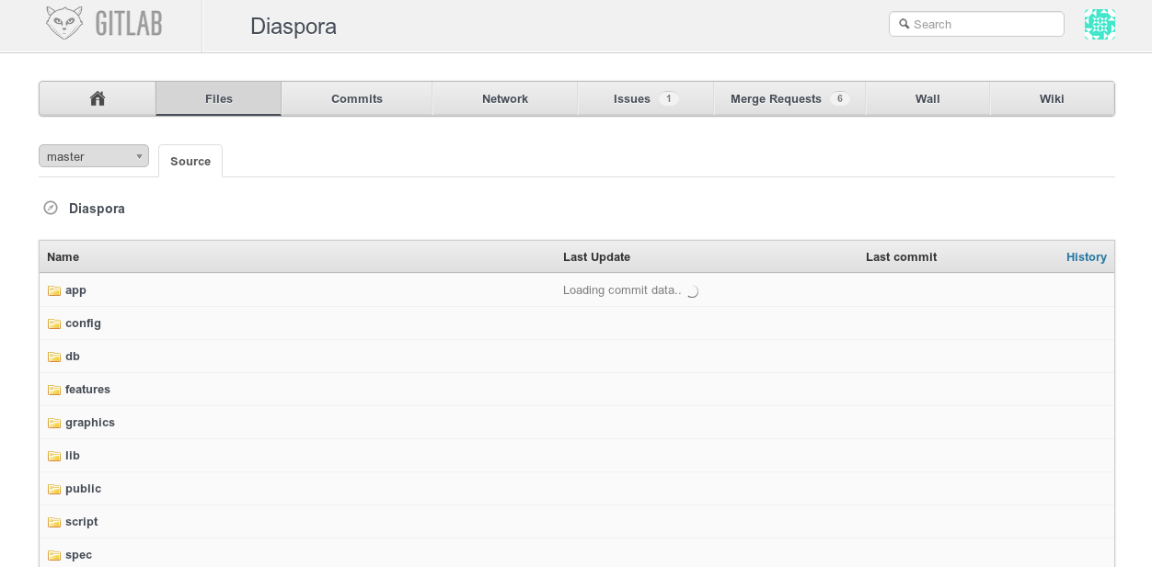Open the Wiki tab
The height and width of the screenshot is (567, 1152).
[x=1052, y=98]
